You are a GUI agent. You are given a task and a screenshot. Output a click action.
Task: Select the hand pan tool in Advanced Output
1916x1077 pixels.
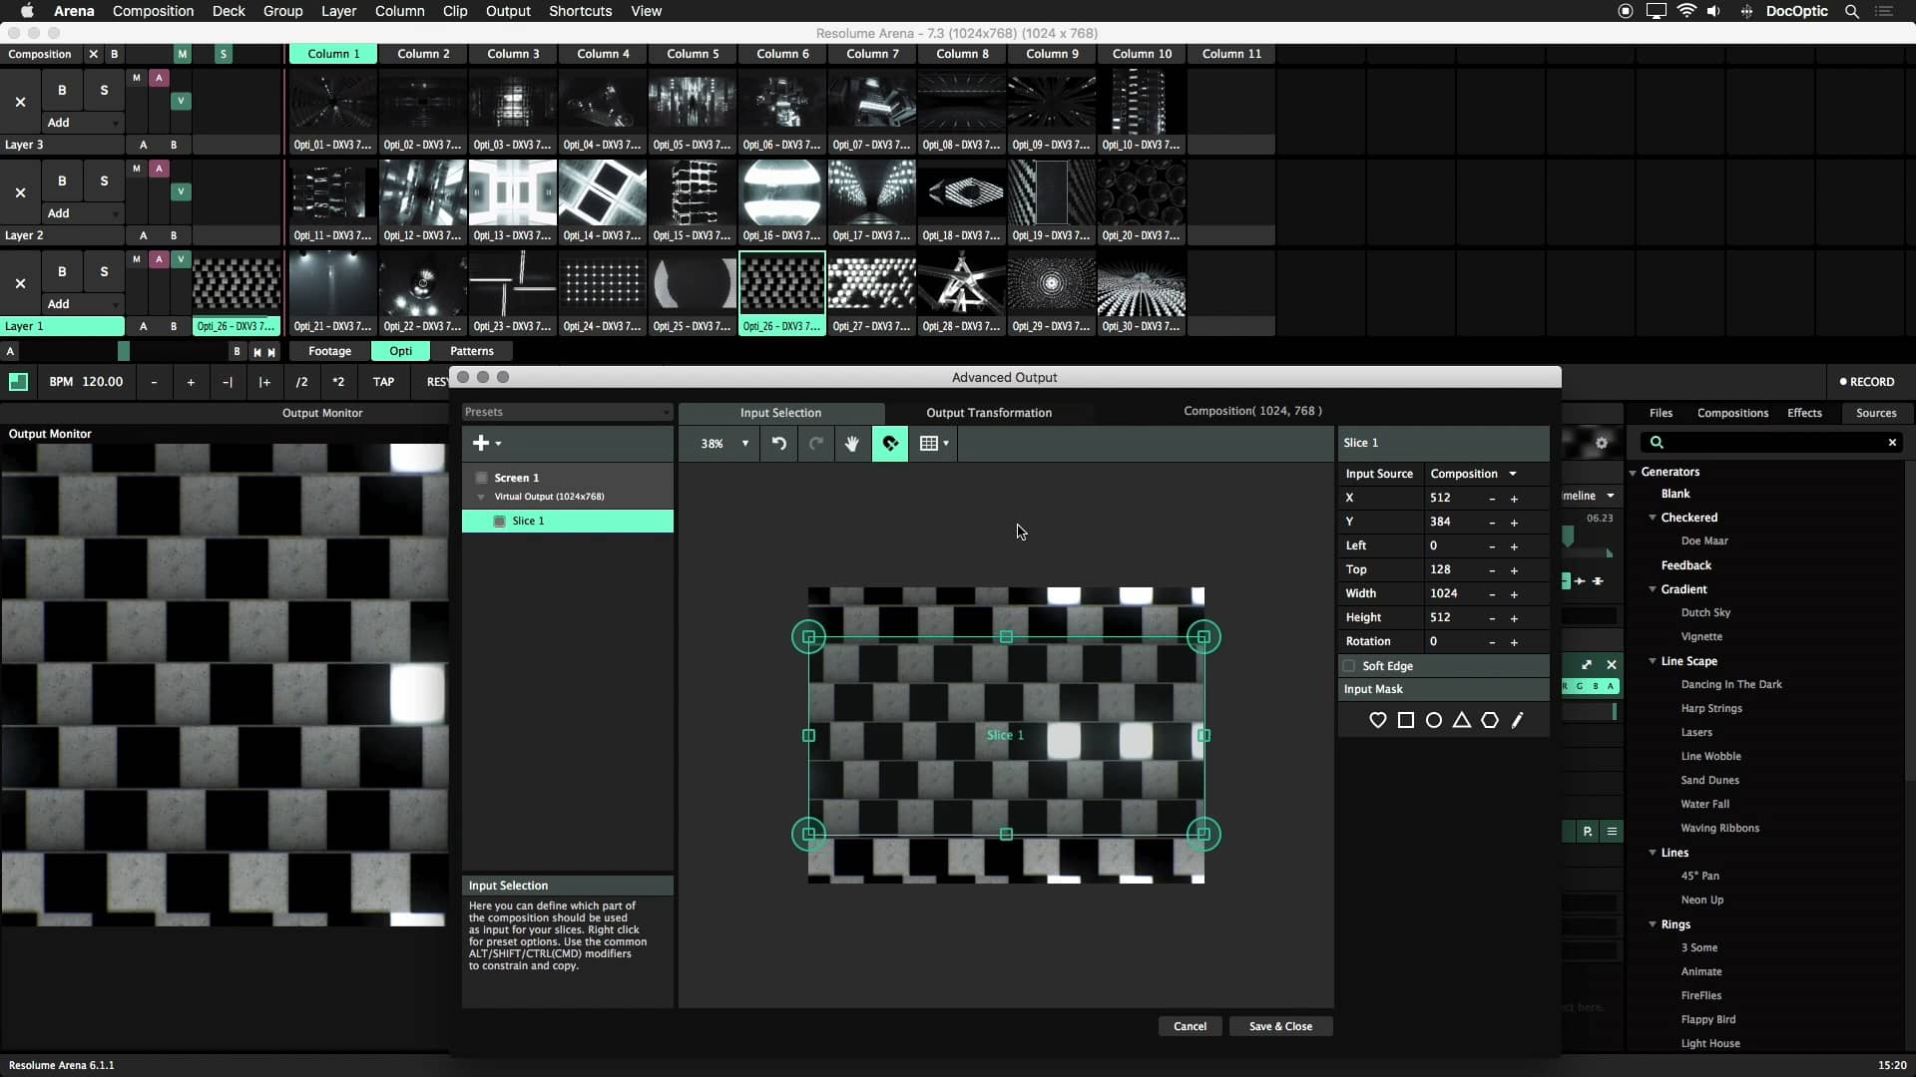tap(850, 444)
